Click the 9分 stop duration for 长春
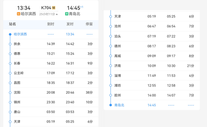Image resolution: width=207 pixels, height=127 pixels. [x=90, y=63]
